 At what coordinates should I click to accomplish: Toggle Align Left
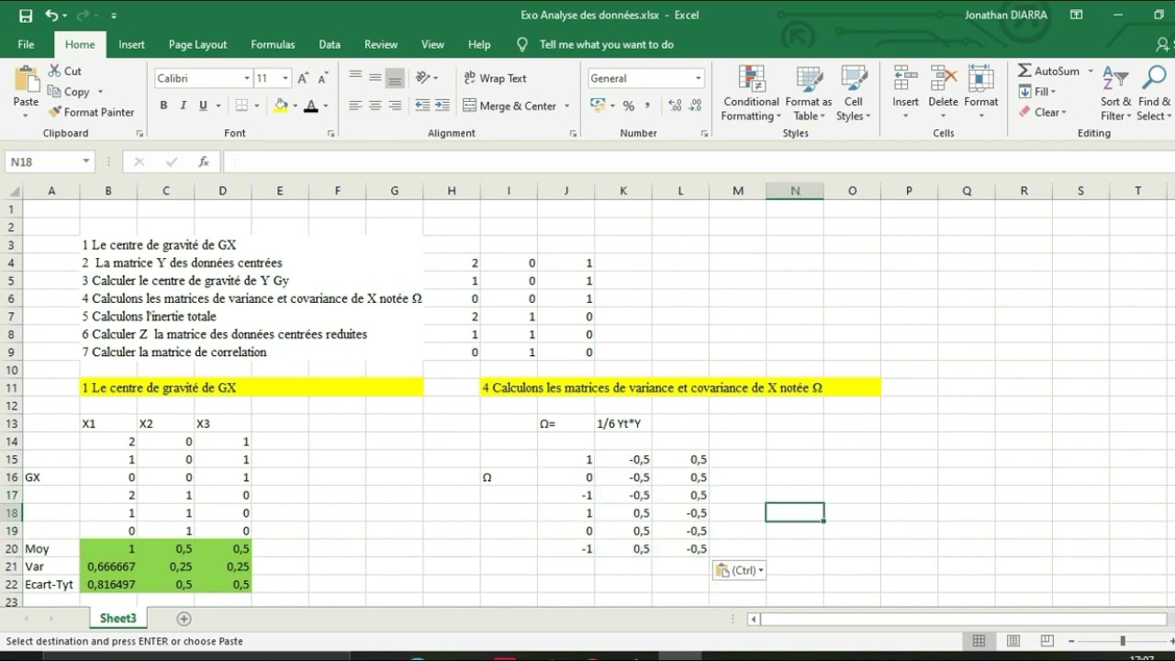(355, 106)
